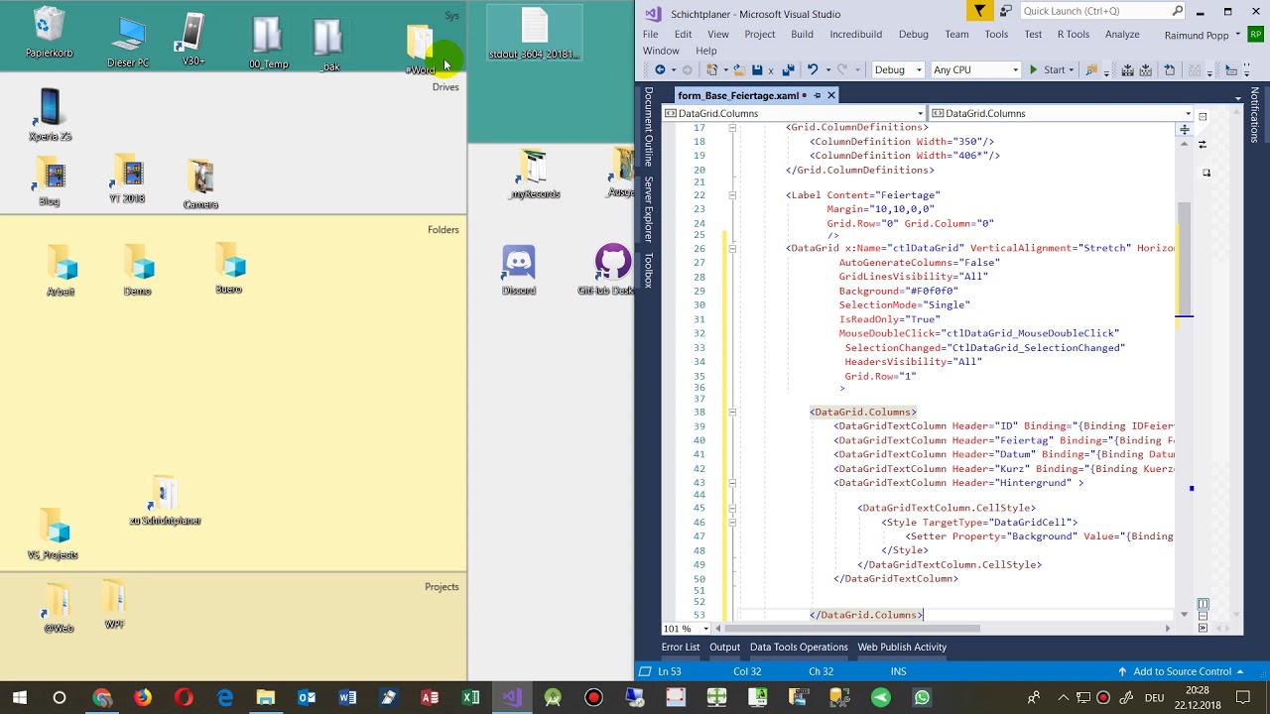Pin the form_Base_Feiertage.xaml tab

[x=817, y=95]
